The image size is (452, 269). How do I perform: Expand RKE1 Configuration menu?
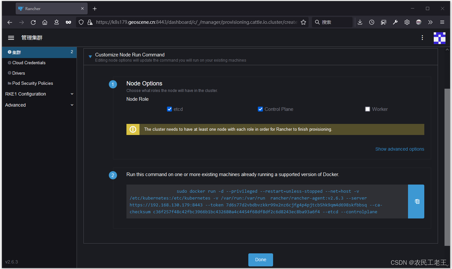39,94
